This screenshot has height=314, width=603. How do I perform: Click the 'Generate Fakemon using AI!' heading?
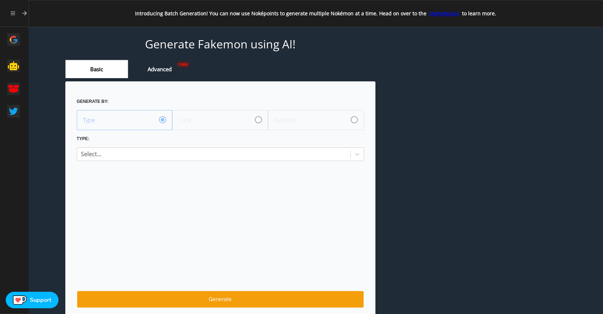[x=220, y=44]
